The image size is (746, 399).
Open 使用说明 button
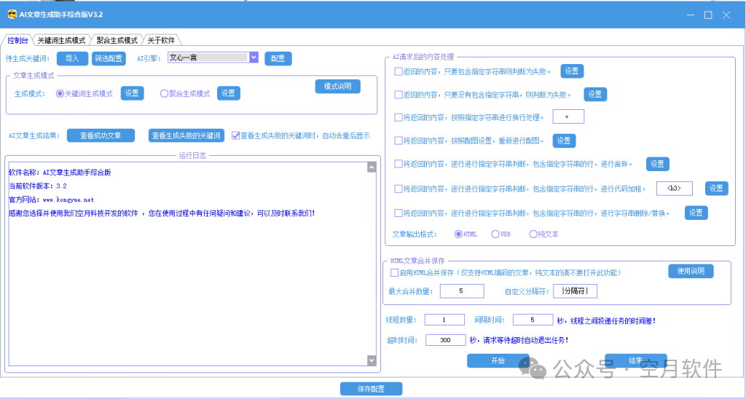point(691,271)
